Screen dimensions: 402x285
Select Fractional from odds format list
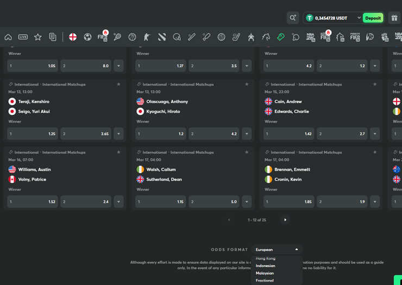point(265,281)
